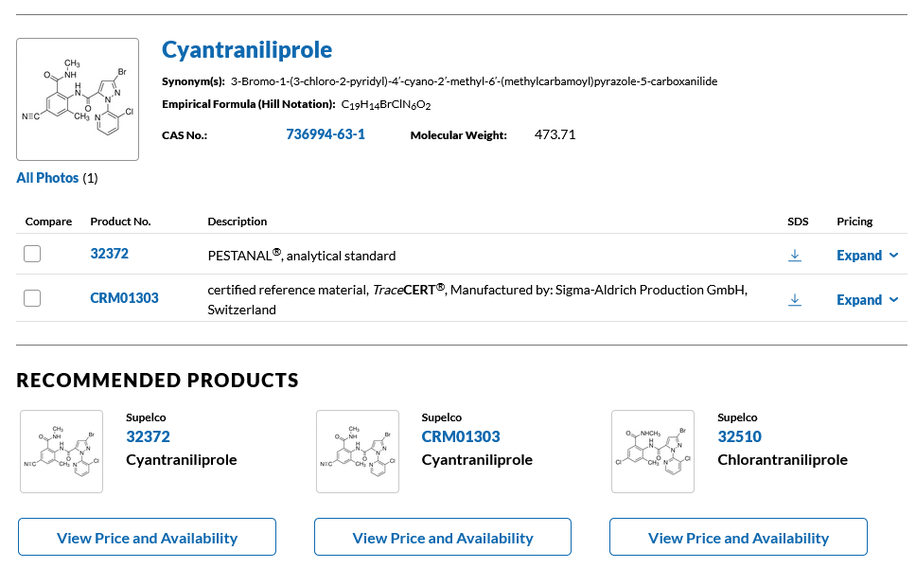Check compare box for product 32372
Screen dimensions: 916x568
tap(32, 254)
